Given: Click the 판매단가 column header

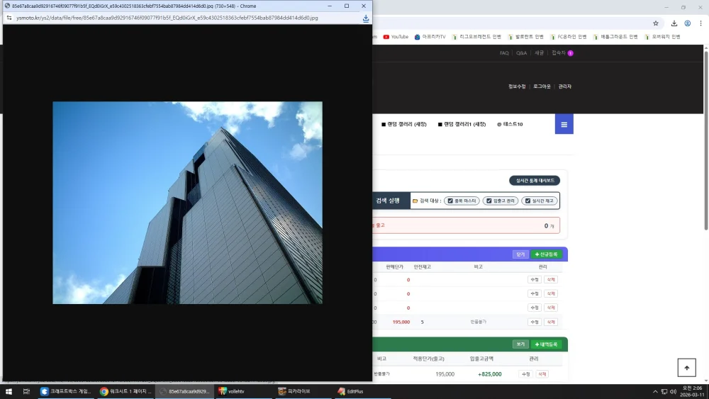Looking at the screenshot, I should (x=394, y=267).
